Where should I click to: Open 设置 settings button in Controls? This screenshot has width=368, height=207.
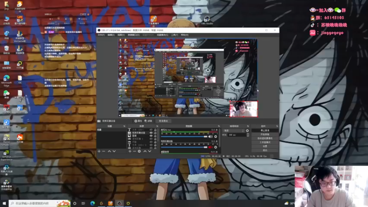[x=265, y=146]
